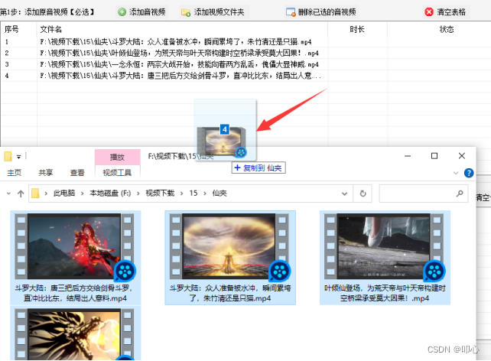Click the folder icon beside 添加视频文件夹
Screen dimensions: 491x361
tap(186, 12)
